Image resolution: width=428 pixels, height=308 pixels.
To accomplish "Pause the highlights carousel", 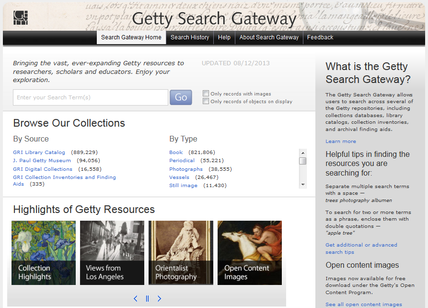I will pos(147,298).
